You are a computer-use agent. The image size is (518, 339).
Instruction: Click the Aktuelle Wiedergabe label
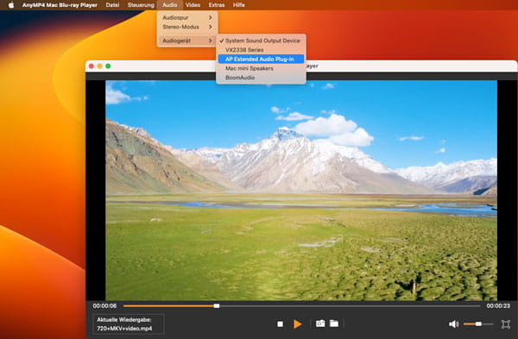click(124, 319)
